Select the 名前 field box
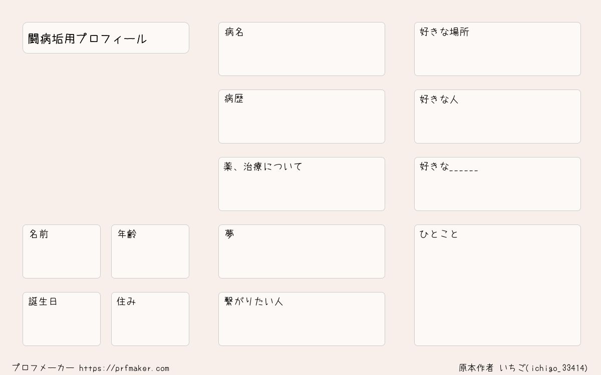This screenshot has height=375, width=601. tap(62, 251)
